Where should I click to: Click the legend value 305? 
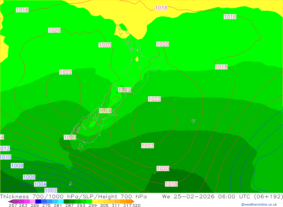[x=104, y=205]
